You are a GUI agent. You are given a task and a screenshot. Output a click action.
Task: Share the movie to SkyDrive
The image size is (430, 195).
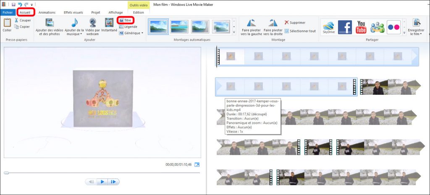pos(328,27)
